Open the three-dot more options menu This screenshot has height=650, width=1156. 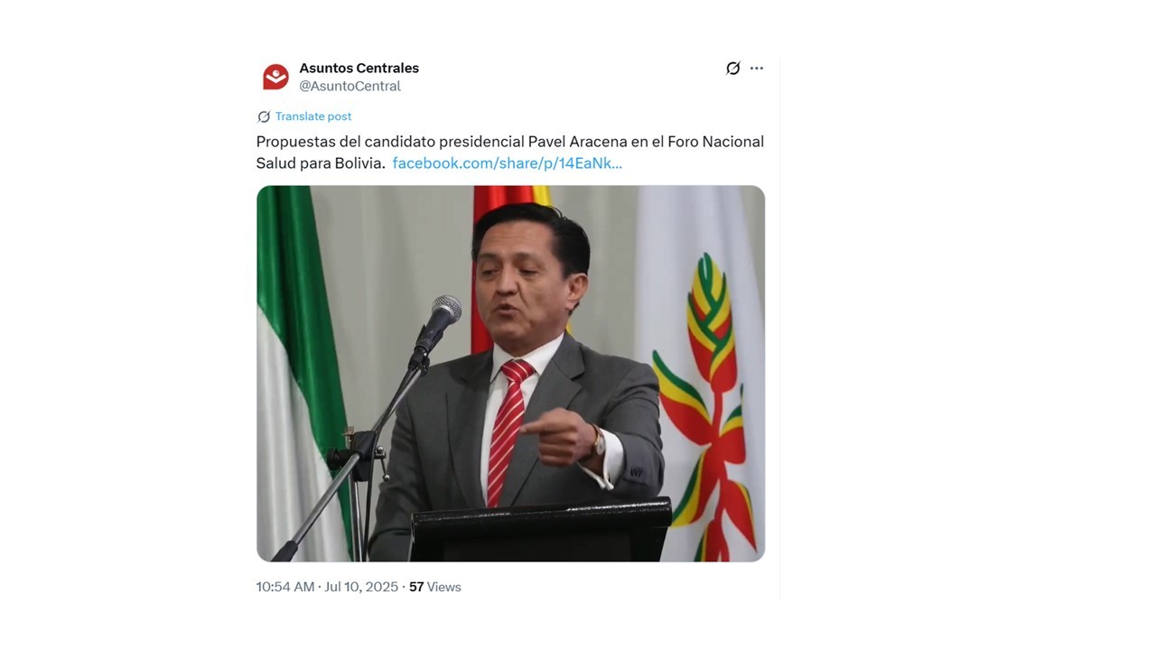pyautogui.click(x=757, y=69)
